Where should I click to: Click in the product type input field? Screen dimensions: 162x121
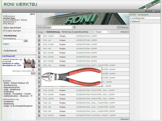click(x=62, y=27)
